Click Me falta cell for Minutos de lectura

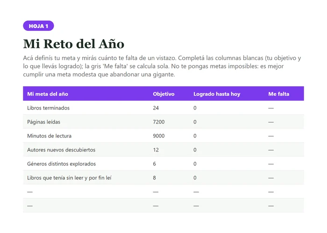271,136
